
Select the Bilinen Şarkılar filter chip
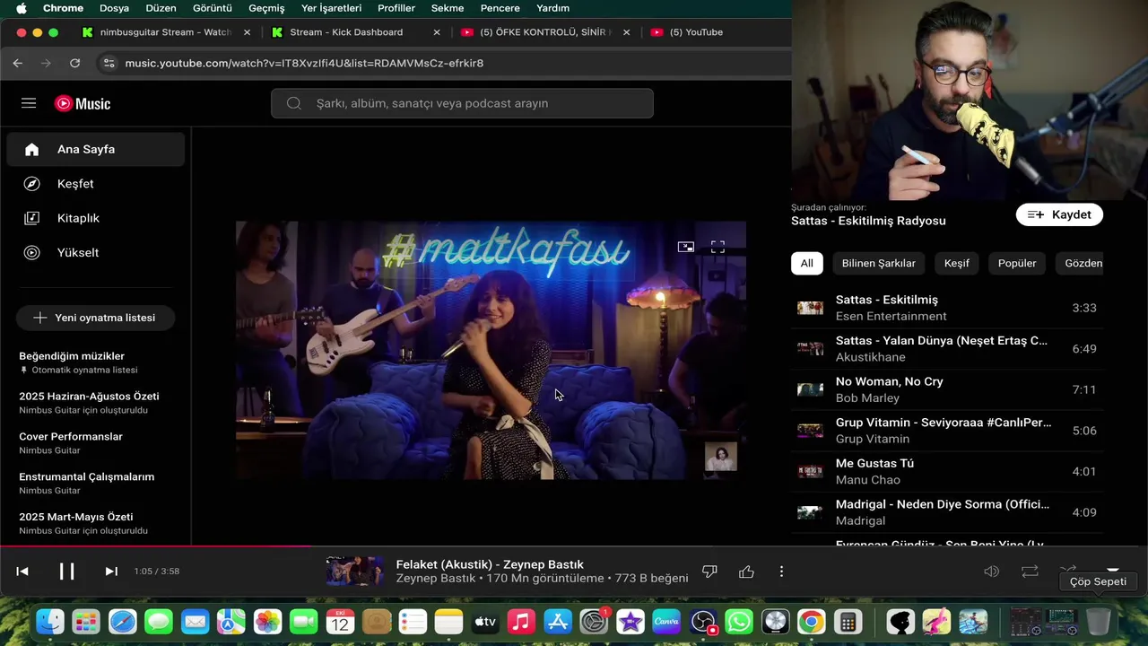coord(879,263)
